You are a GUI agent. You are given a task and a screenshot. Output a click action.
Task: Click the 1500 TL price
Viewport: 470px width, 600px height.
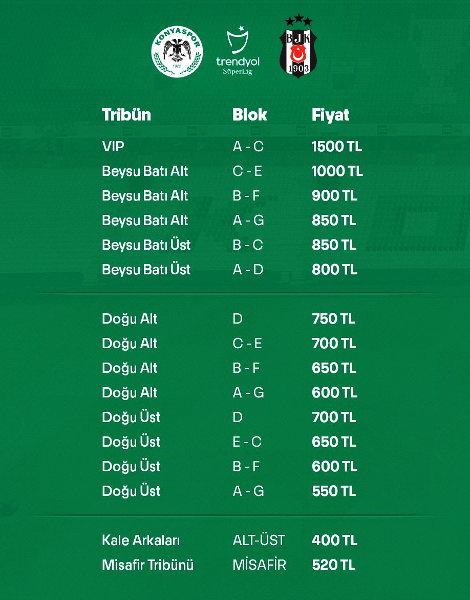tap(336, 147)
